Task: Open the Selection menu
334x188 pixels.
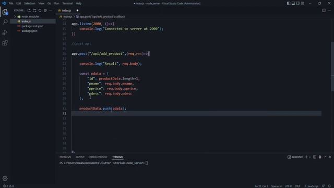Action: (30, 4)
